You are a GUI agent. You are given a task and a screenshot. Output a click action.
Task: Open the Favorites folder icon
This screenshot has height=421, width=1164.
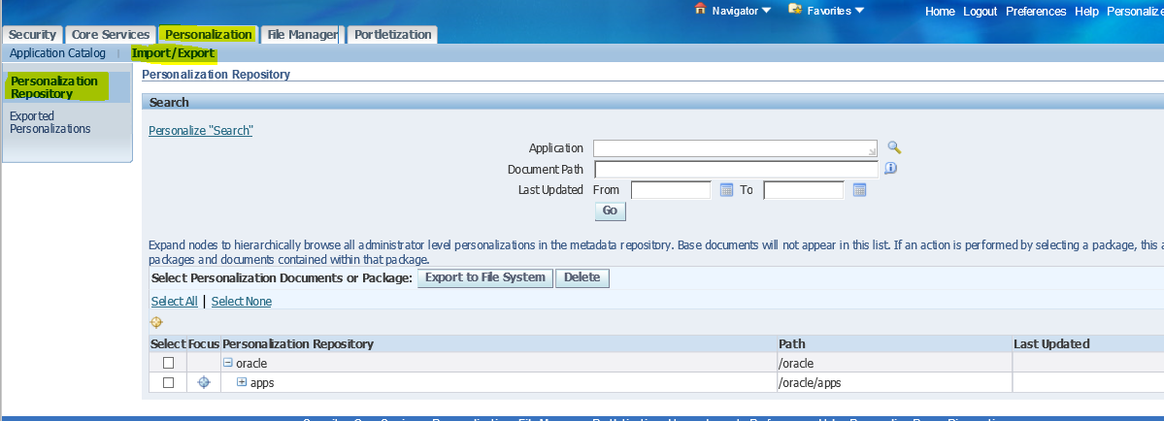pyautogui.click(x=795, y=10)
